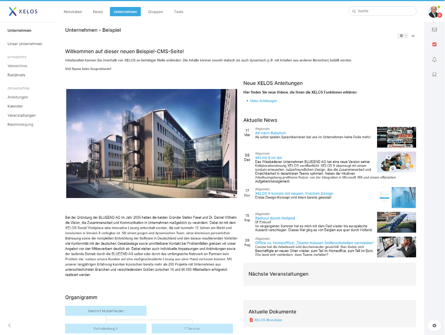Click the XELOS logo

[x=23, y=11]
